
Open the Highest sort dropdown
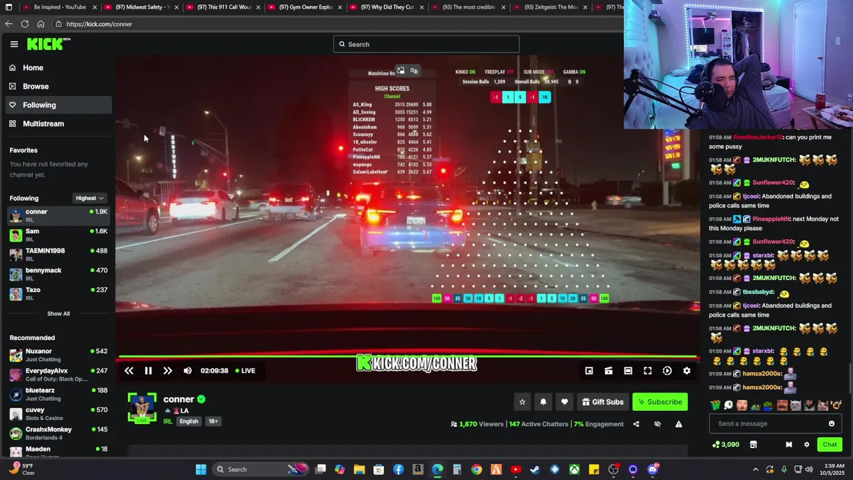coord(89,198)
